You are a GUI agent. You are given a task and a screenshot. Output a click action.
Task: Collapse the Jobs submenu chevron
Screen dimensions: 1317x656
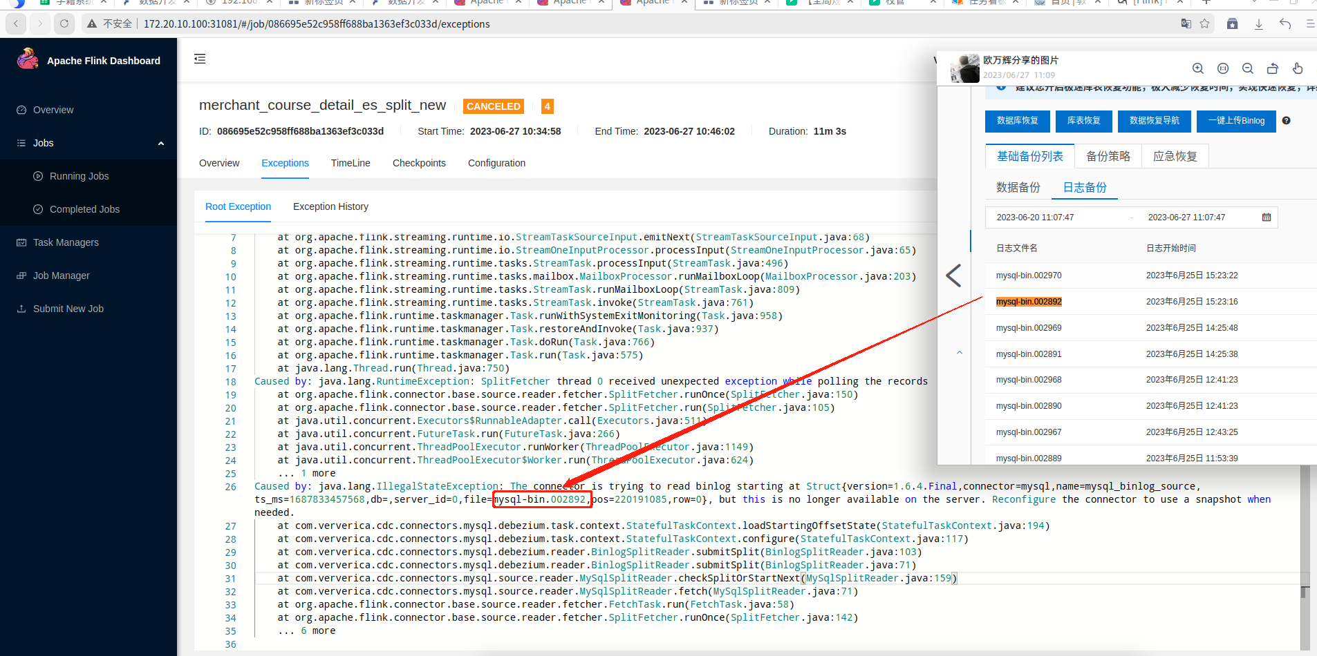pyautogui.click(x=161, y=144)
